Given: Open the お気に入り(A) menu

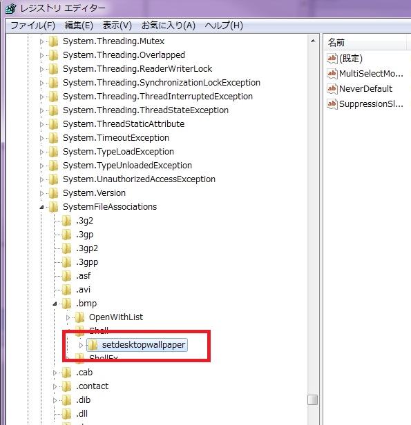Looking at the screenshot, I should point(168,26).
